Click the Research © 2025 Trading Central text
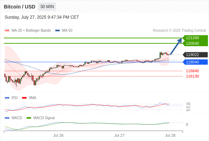 (179, 31)
